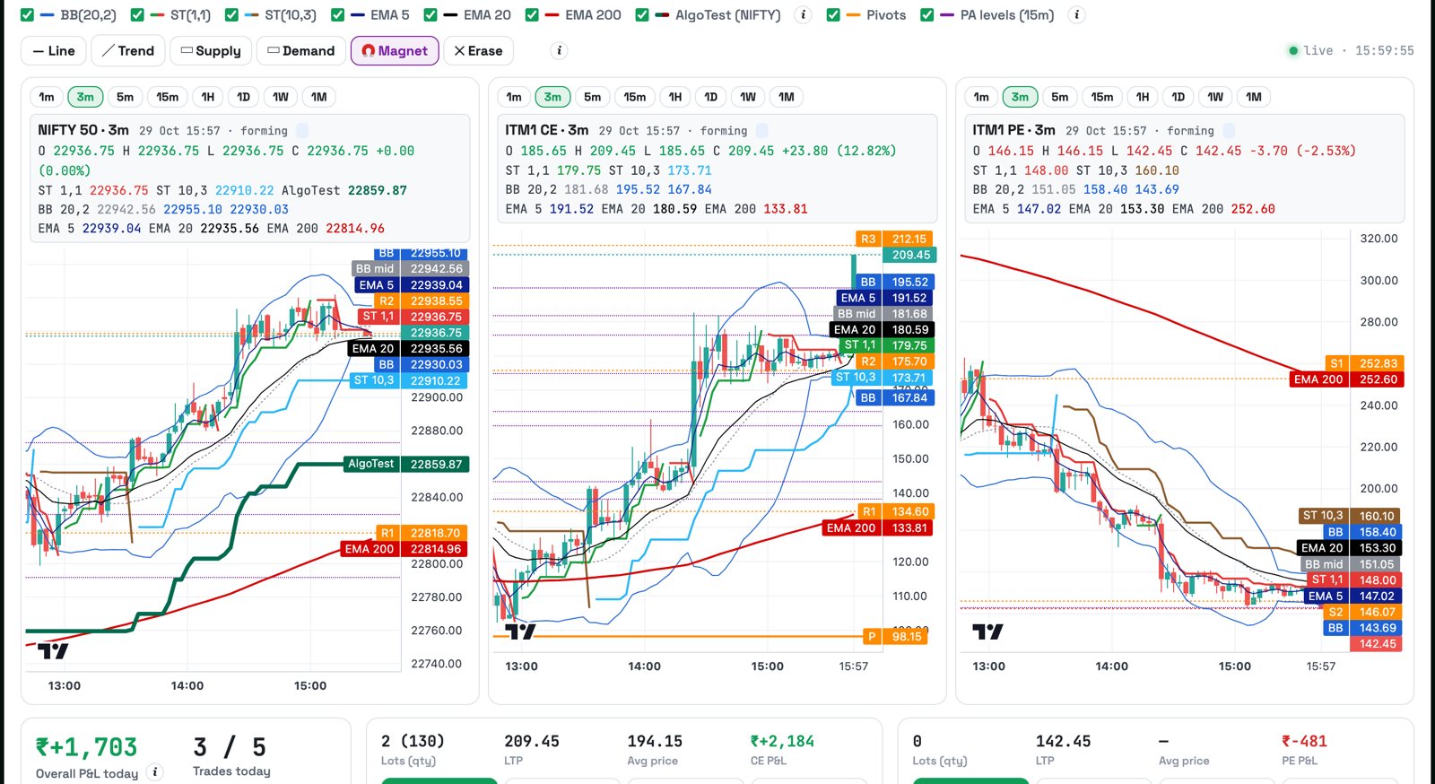Screen dimensions: 1435x784
Task: Click the R1 22818.70 pivot label
Action: pos(422,533)
